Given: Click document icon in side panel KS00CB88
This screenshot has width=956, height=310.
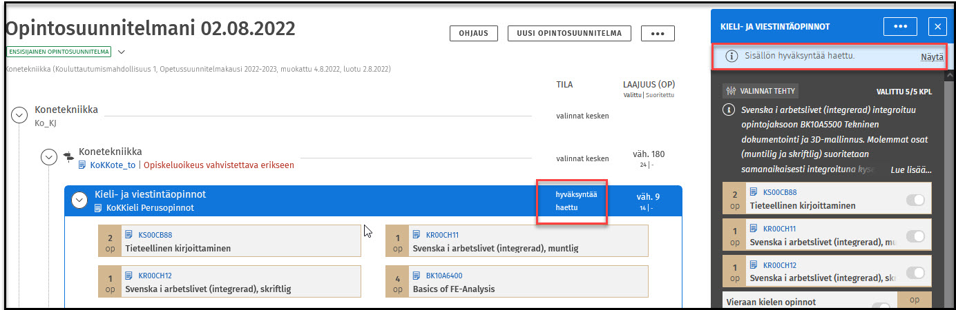Looking at the screenshot, I should (754, 193).
